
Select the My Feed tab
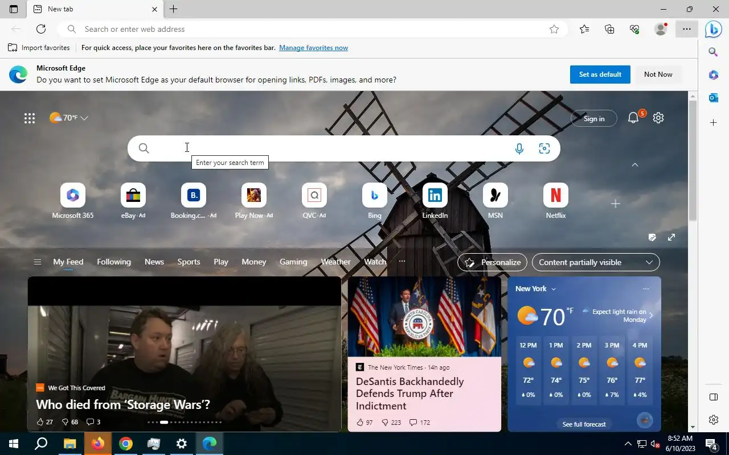(x=68, y=262)
